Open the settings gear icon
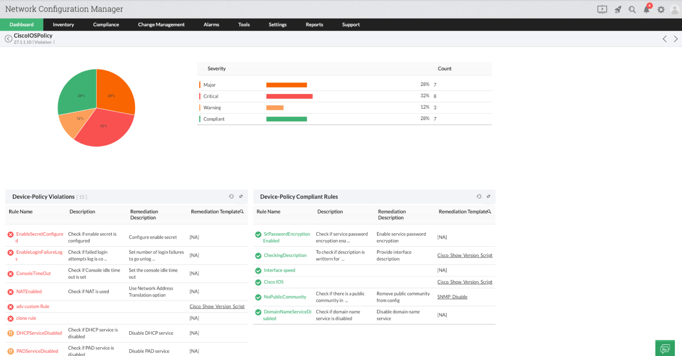 point(661,9)
